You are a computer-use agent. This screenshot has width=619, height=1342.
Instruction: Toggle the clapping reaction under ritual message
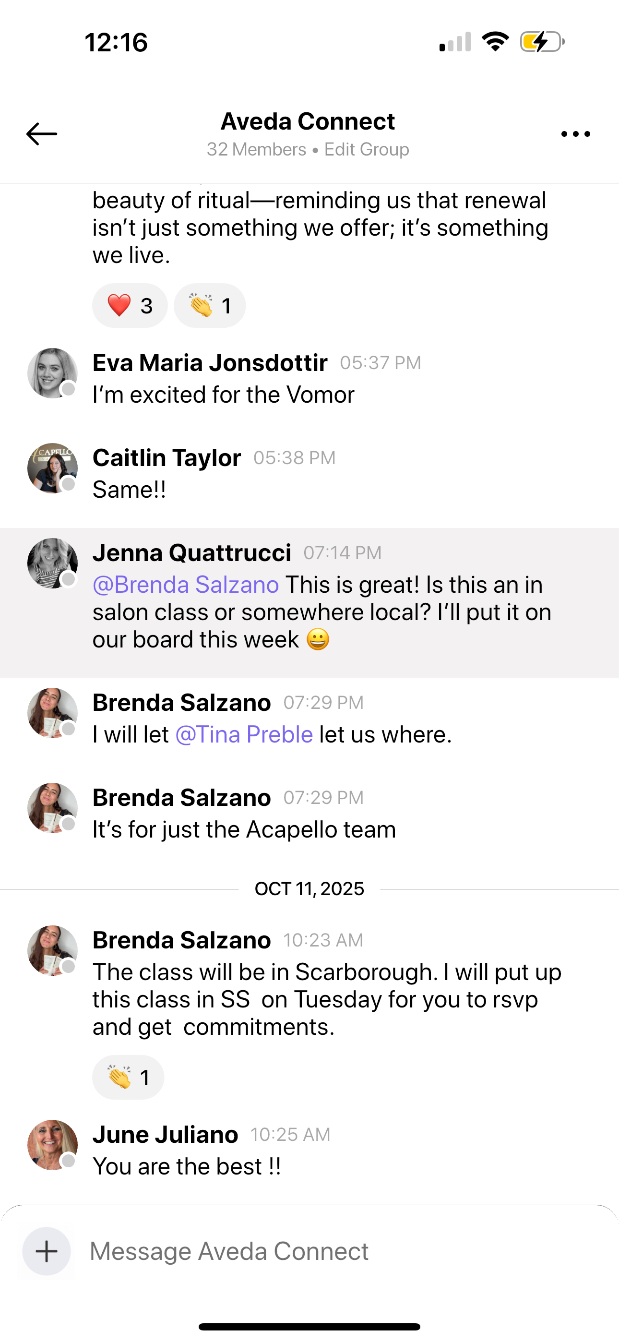pos(210,305)
